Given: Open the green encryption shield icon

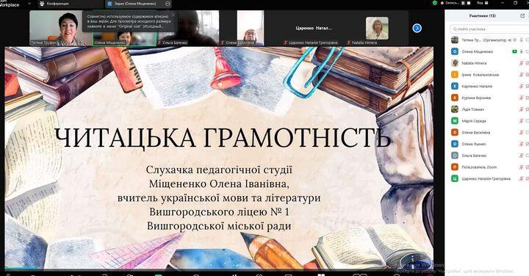Looking at the screenshot, I should (435, 3).
